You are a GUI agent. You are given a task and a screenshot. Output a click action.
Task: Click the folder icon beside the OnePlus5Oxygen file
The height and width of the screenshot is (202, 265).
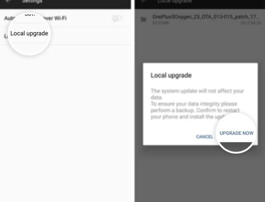[143, 20]
